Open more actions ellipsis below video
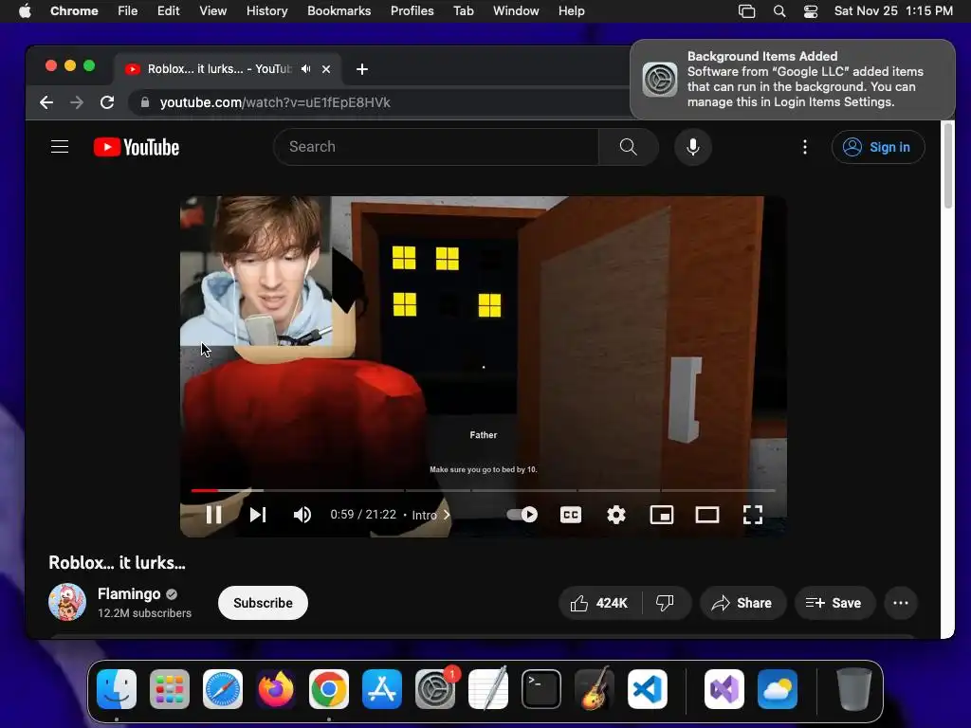The width and height of the screenshot is (971, 728). point(901,603)
